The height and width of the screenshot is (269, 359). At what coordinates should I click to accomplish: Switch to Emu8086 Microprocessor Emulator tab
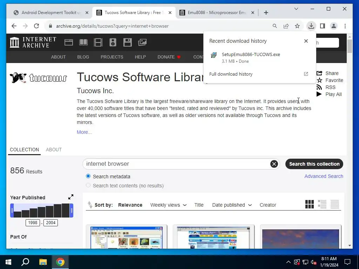click(217, 13)
